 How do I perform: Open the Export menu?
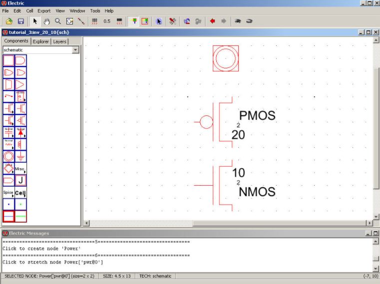tap(44, 10)
